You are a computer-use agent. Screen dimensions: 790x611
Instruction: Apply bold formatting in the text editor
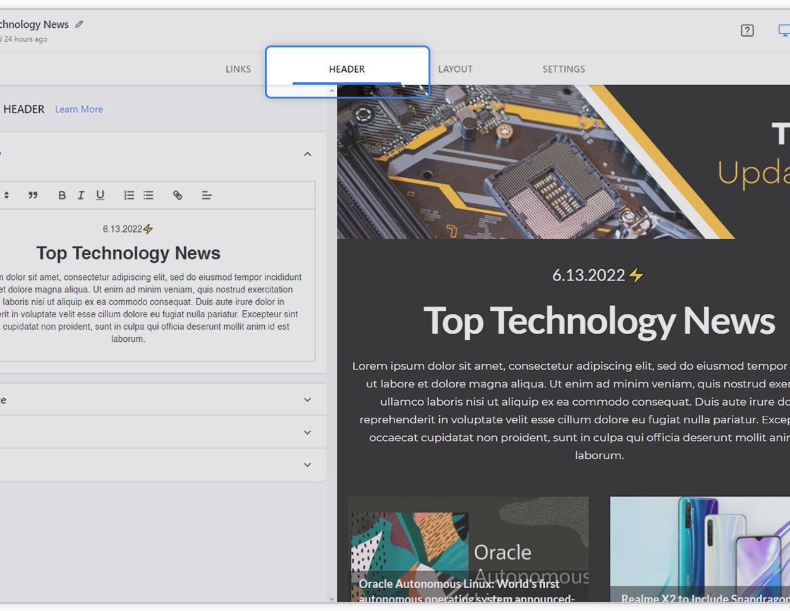[62, 195]
